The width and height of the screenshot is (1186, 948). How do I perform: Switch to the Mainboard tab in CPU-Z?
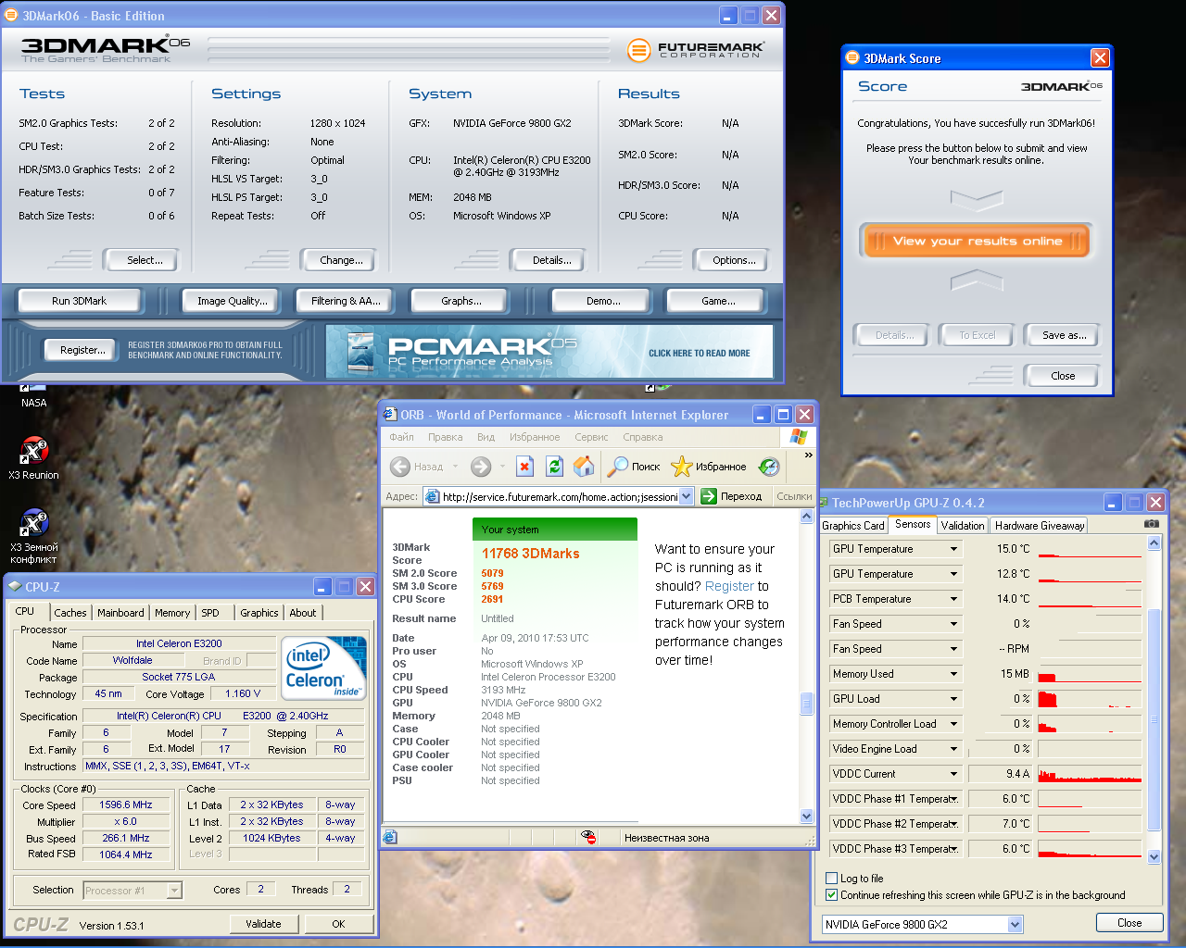(120, 613)
